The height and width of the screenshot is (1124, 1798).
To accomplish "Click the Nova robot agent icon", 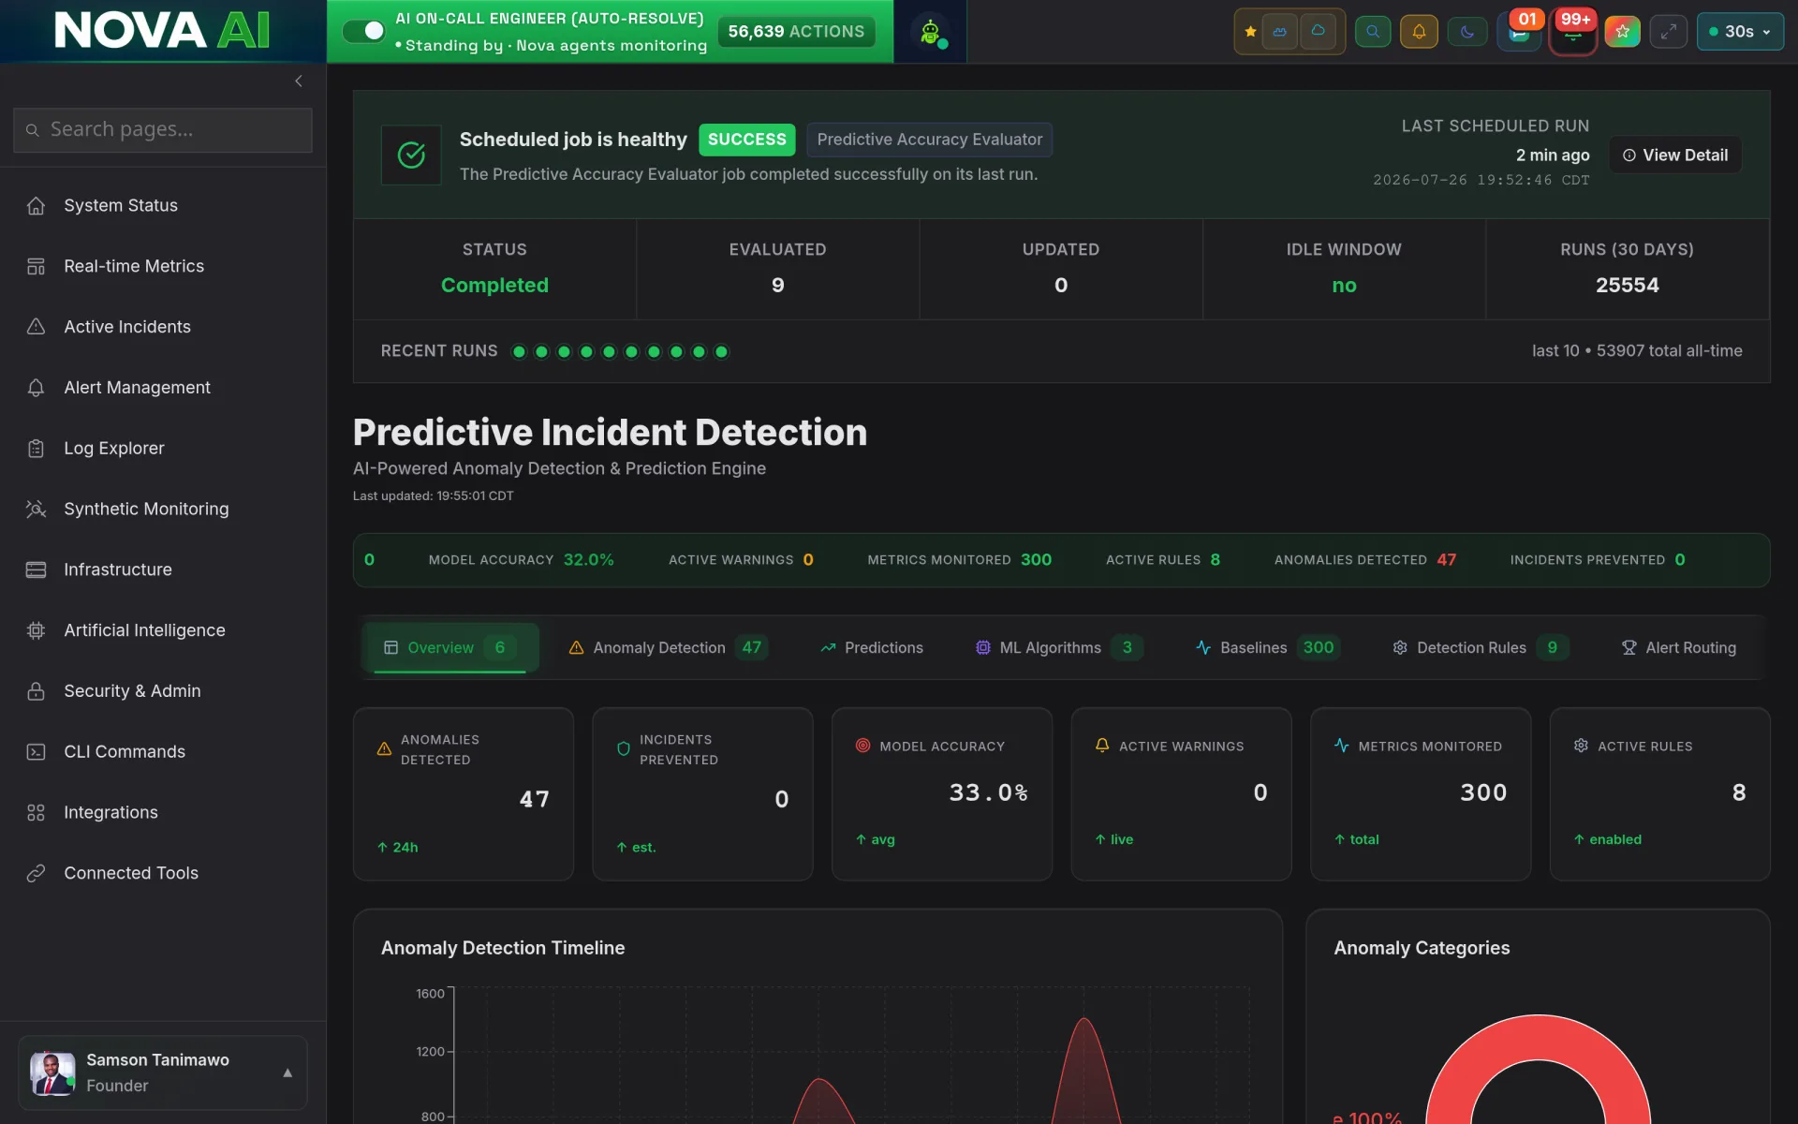I will (x=930, y=32).
